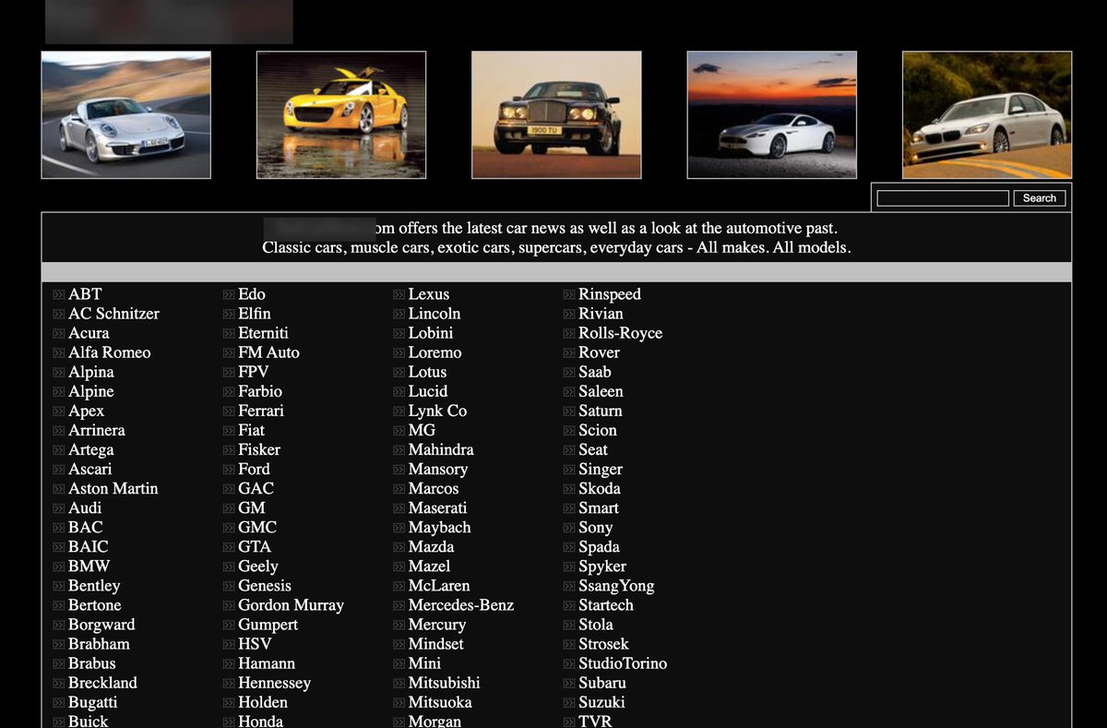
Task: Go to the Audi page
Action: [x=85, y=507]
